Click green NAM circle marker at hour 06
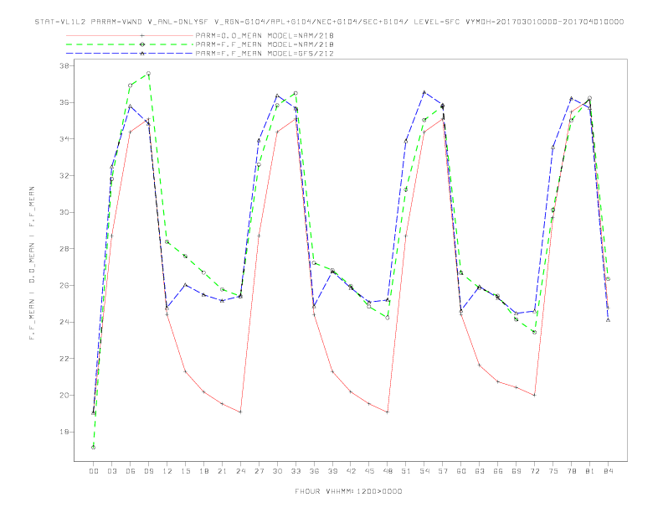This screenshot has width=663, height=513. [x=131, y=85]
